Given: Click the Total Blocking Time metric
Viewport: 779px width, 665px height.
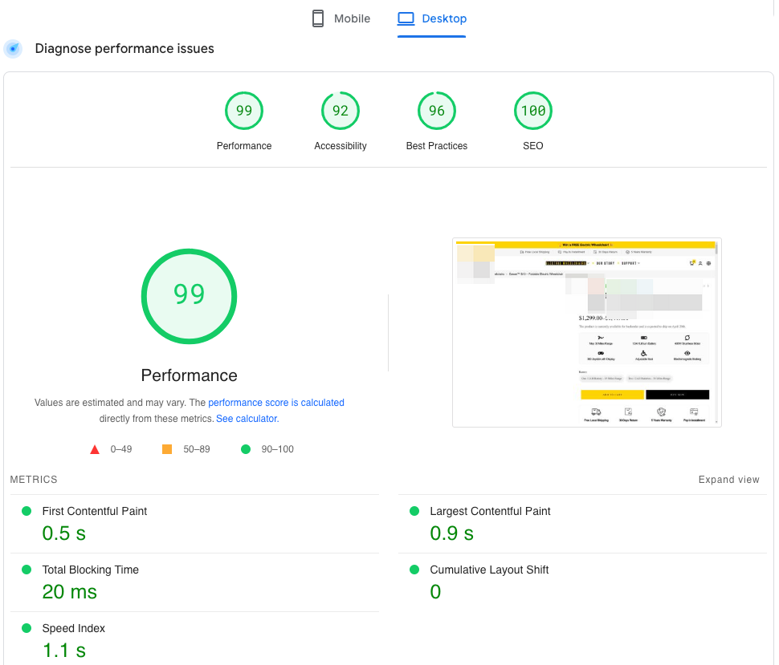Looking at the screenshot, I should 91,570.
